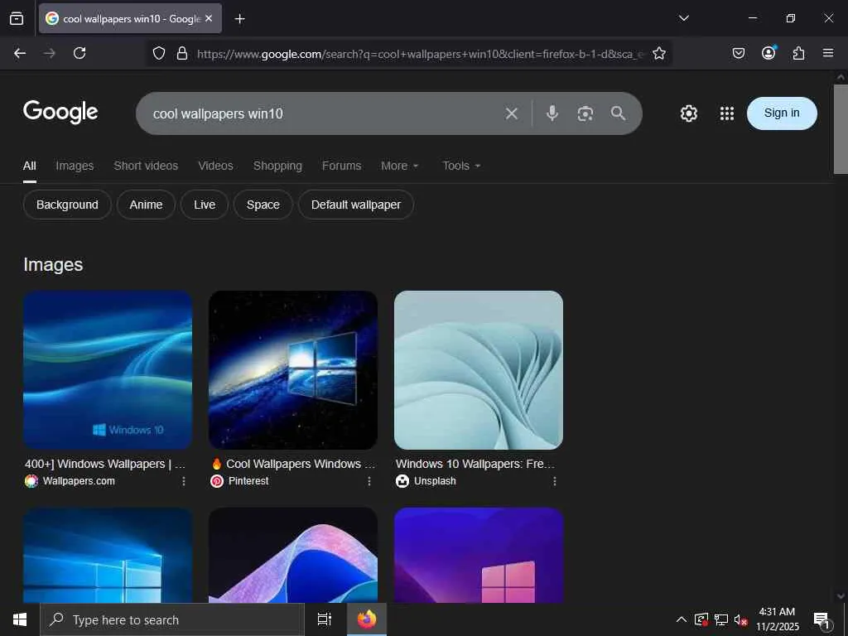Switch to the Videos tab
Viewport: 848px width, 636px height.
click(x=216, y=166)
